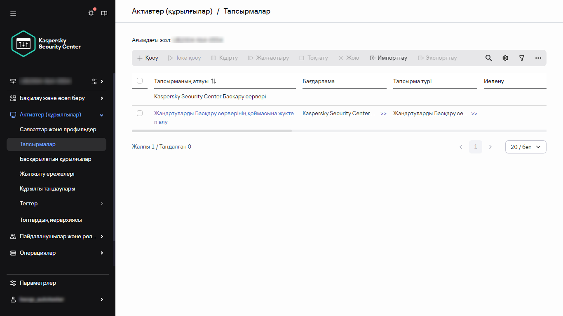Open the help book icon
Viewport: 563px width, 316px height.
(104, 13)
